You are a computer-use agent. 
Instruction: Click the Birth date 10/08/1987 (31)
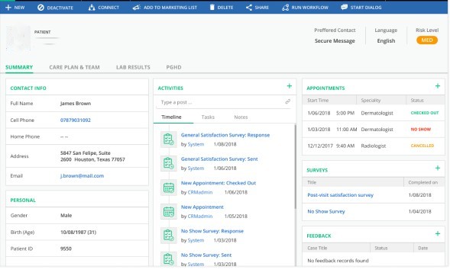[79, 233]
